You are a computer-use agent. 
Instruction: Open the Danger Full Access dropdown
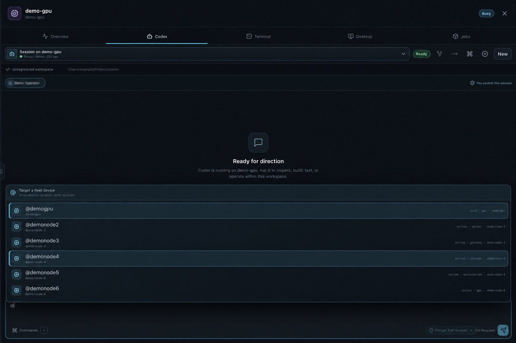451,330
